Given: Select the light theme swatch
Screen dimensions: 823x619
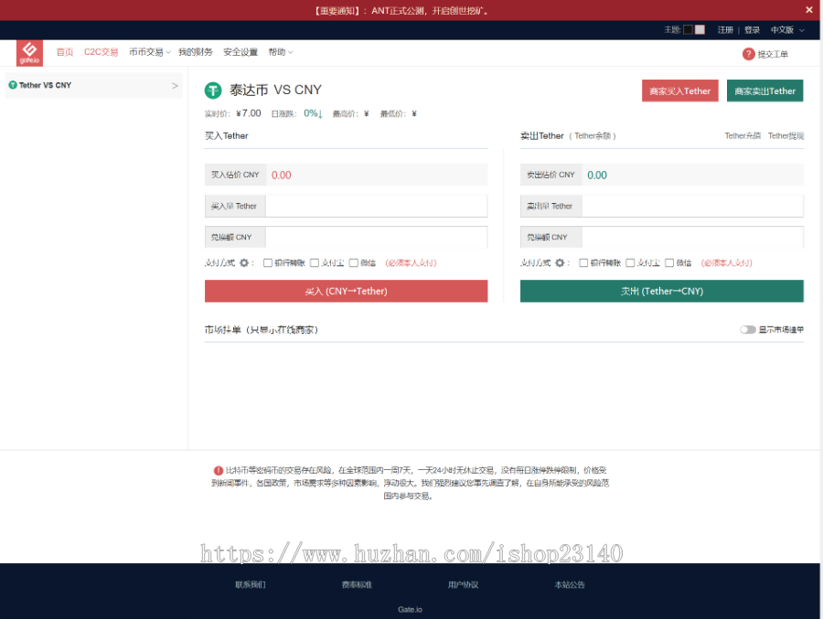Looking at the screenshot, I should [700, 29].
